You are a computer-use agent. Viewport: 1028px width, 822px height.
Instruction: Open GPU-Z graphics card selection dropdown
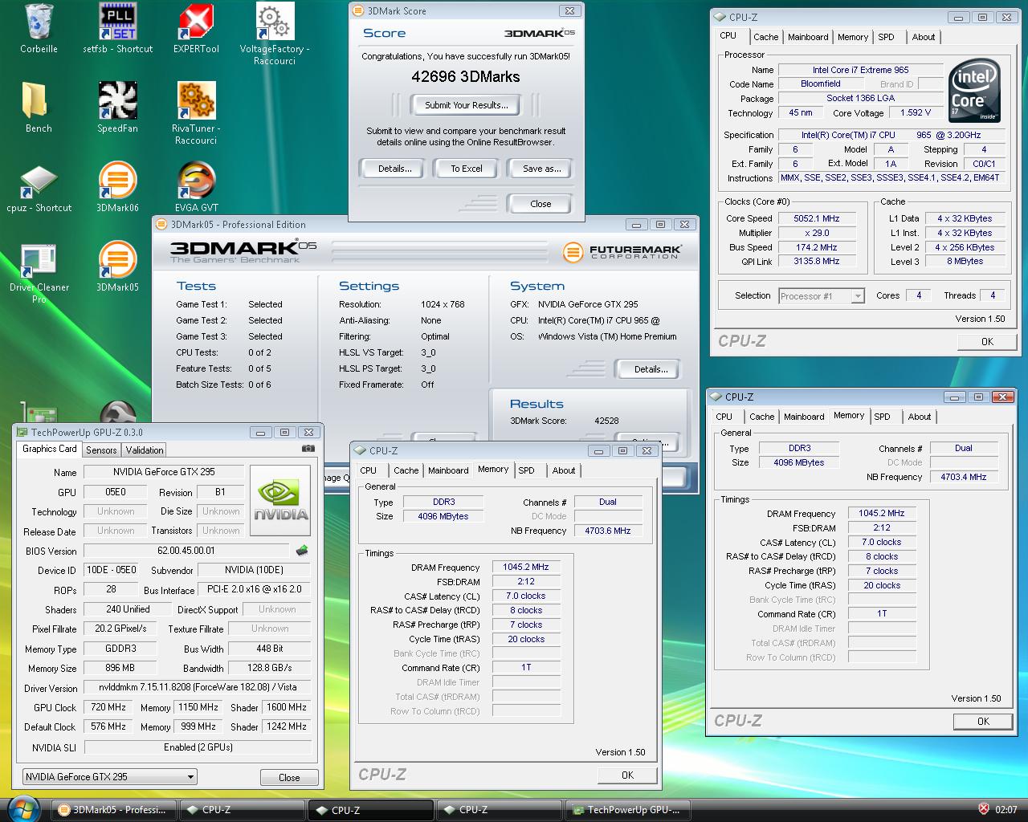109,776
